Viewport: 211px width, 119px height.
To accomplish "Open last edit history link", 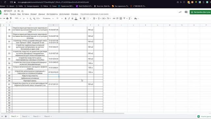I will pyautogui.click(x=94, y=14).
